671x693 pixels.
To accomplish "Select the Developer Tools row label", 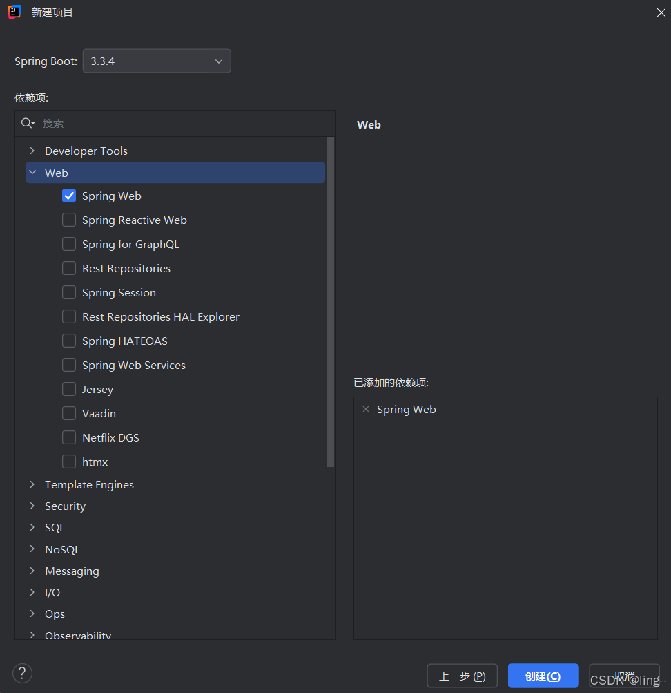I will (x=86, y=151).
